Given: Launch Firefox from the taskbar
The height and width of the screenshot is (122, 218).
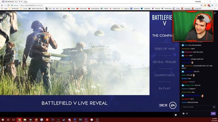Looking at the screenshot, I should [36, 120].
